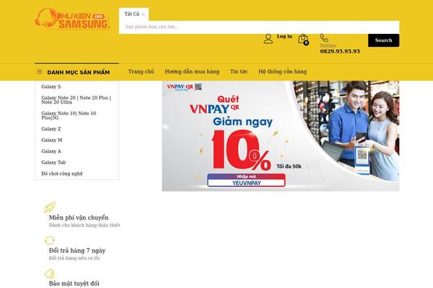Click the Log In link
This screenshot has width=433, height=288.
284,37
